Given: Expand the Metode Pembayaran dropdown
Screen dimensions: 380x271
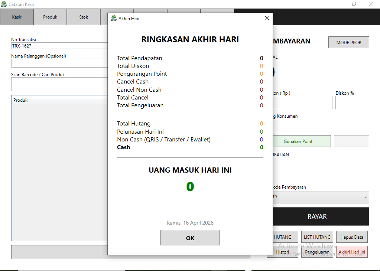Looking at the screenshot, I should pos(319,197).
